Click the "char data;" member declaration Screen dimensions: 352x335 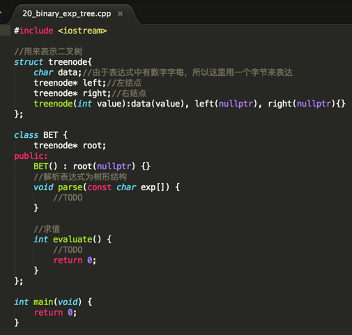click(x=58, y=72)
